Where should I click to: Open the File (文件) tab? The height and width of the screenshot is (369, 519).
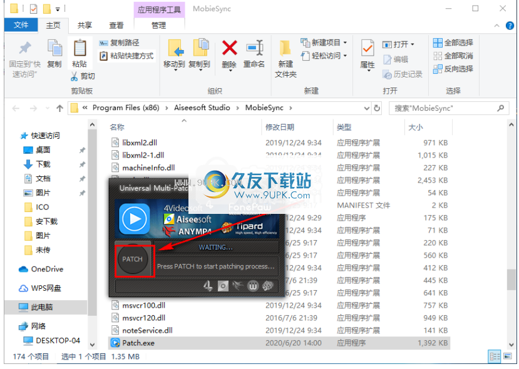pyautogui.click(x=21, y=25)
